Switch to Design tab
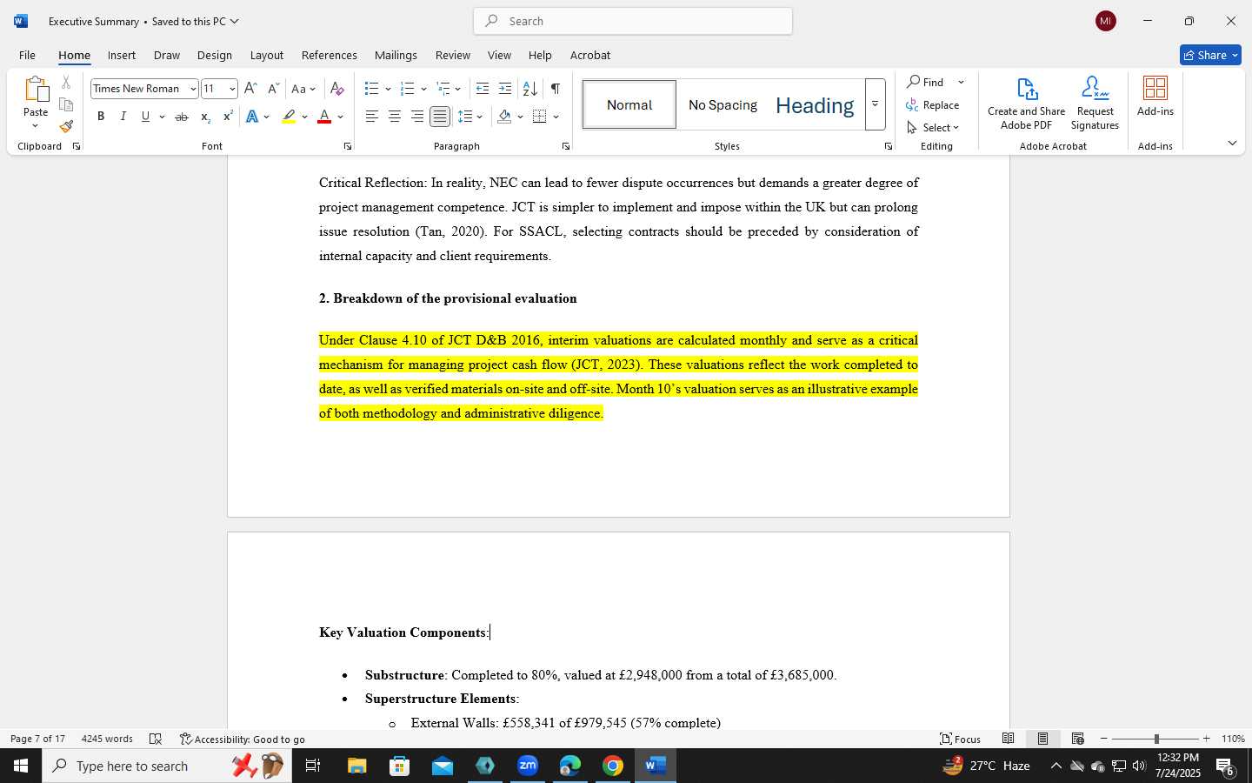1252x783 pixels. click(x=215, y=55)
